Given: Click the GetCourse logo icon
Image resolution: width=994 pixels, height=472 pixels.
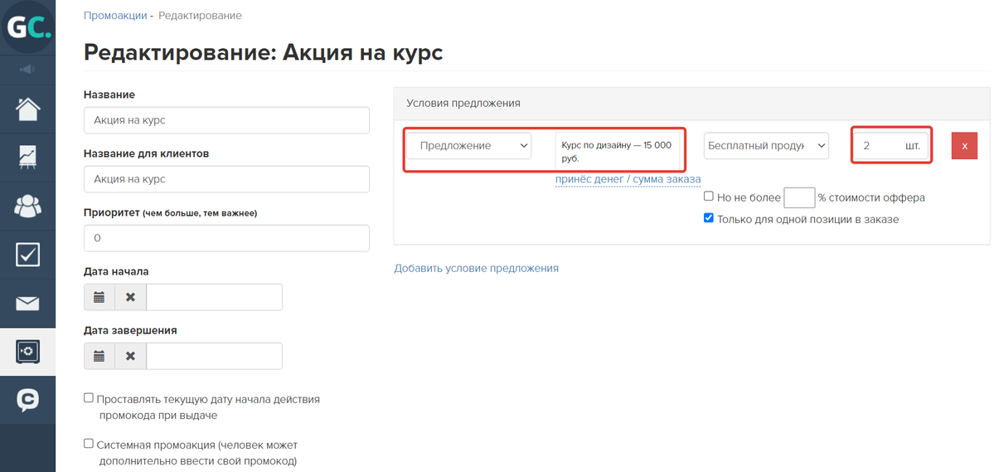Looking at the screenshot, I should pos(27,27).
